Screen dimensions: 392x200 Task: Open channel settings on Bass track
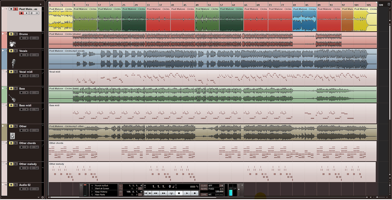pos(31,92)
